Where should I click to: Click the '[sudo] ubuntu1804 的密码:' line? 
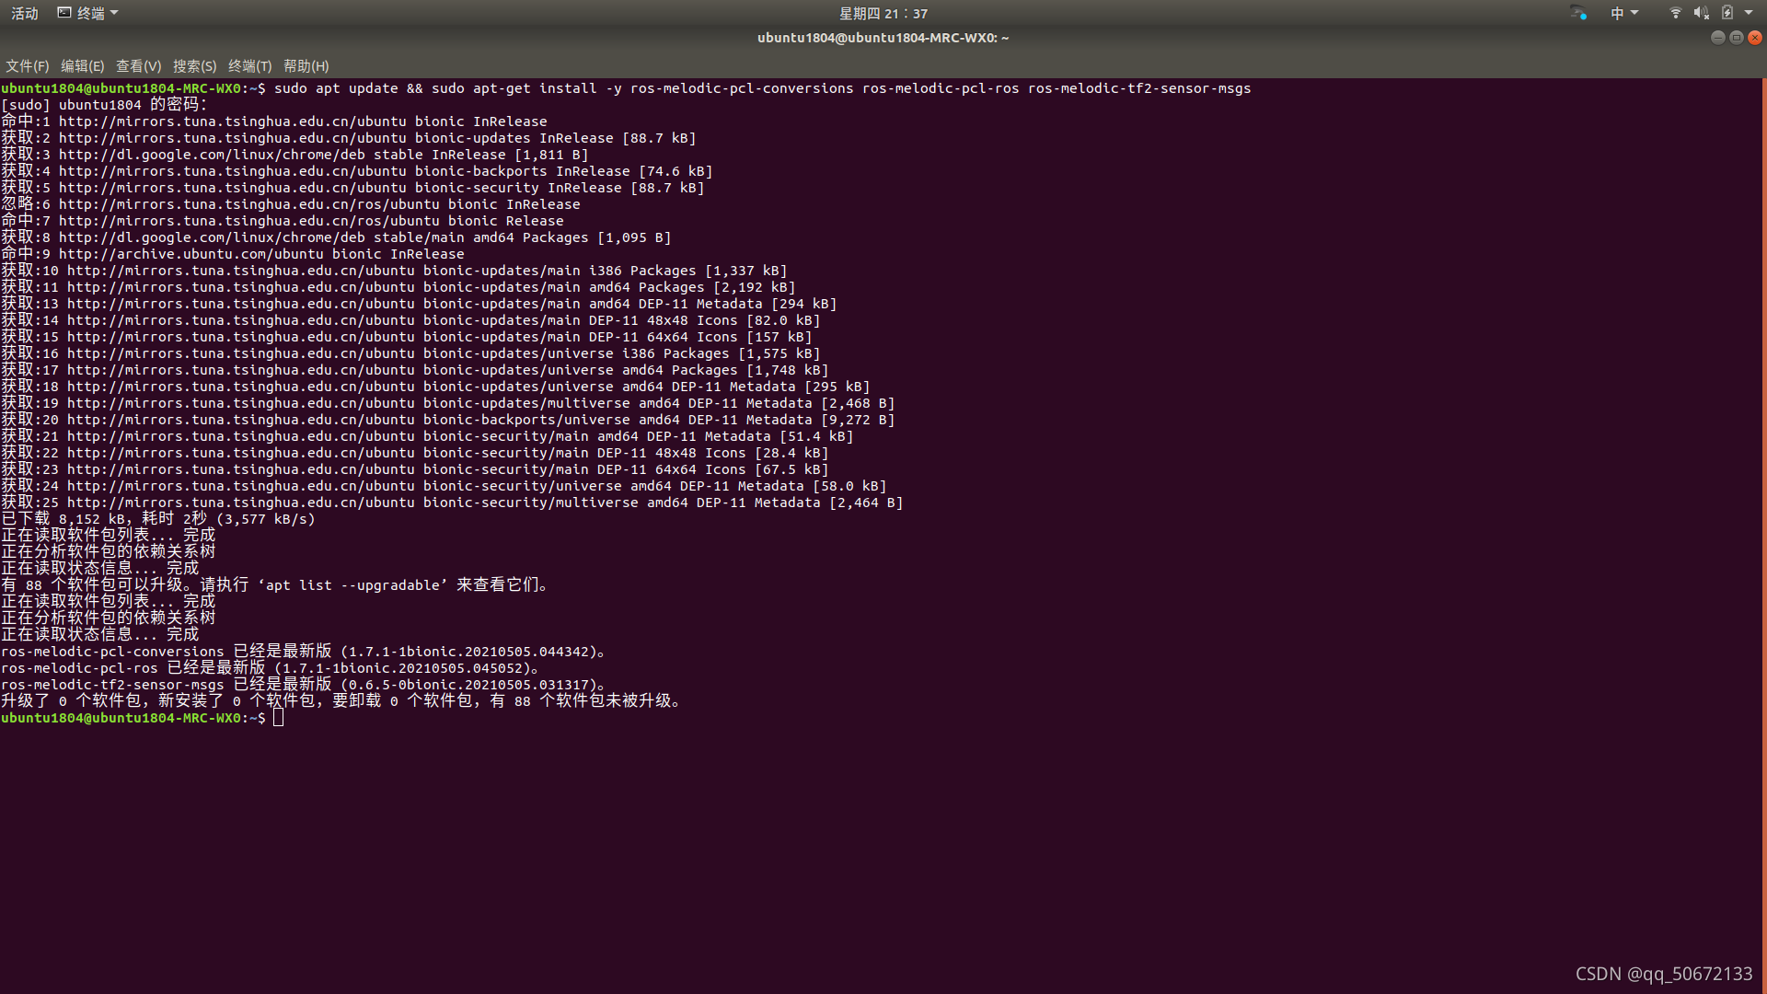point(104,105)
